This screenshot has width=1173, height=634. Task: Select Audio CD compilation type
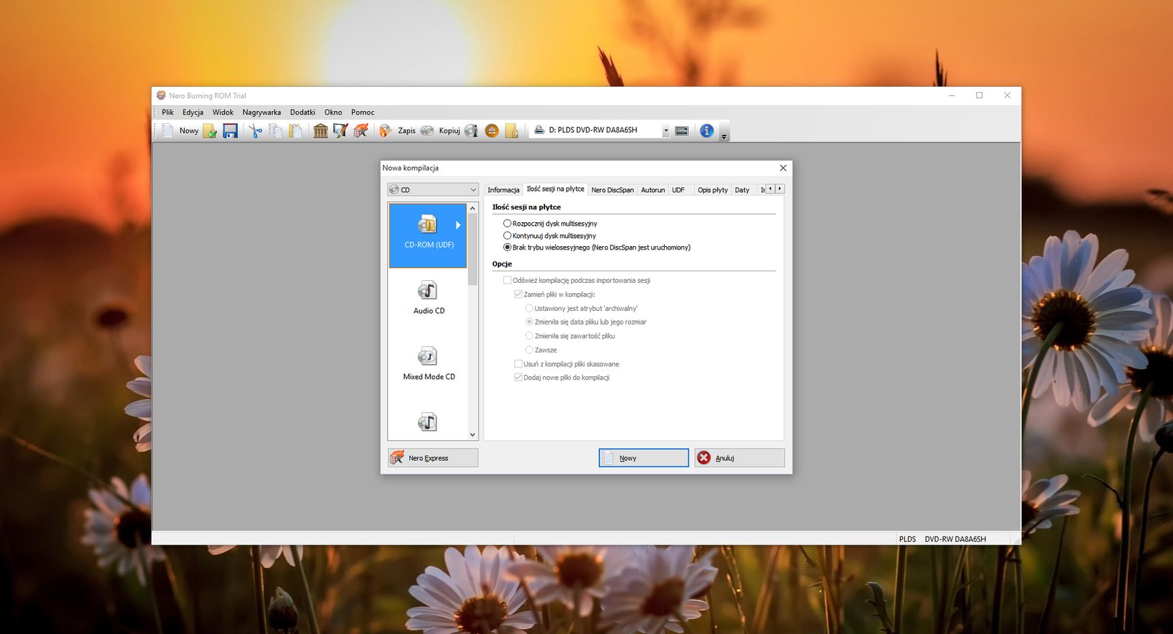(428, 299)
